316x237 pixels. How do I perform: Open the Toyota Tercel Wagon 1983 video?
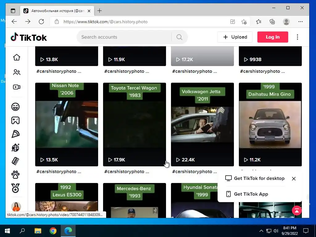pyautogui.click(x=135, y=125)
